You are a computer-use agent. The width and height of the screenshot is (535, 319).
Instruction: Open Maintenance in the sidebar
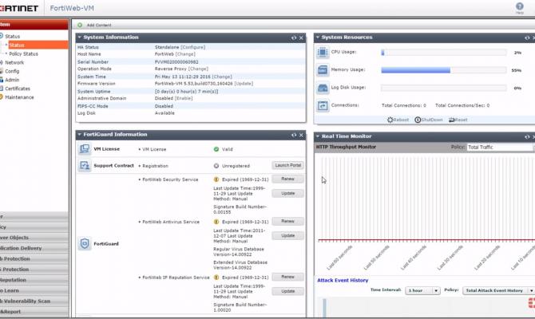tap(19, 97)
